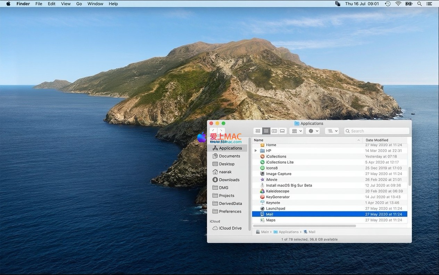Viewport: 439px width, 275px height.
Task: Click the horizontal scrollbar in file list
Action: click(304, 226)
